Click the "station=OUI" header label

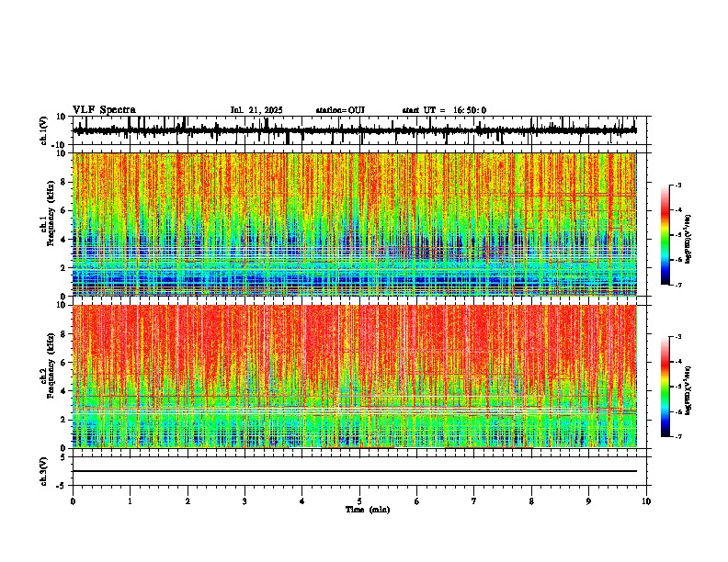(x=340, y=110)
